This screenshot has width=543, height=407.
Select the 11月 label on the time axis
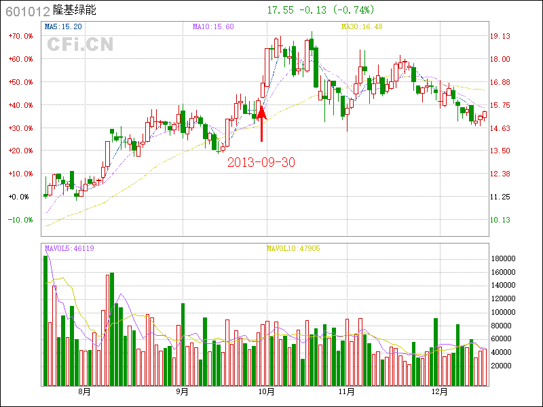pyautogui.click(x=347, y=391)
